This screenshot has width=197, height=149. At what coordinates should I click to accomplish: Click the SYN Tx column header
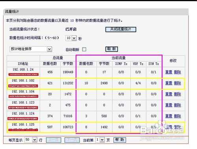tap(154, 64)
